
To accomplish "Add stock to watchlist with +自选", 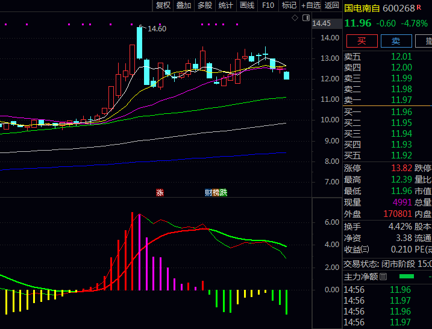I will (311, 5).
